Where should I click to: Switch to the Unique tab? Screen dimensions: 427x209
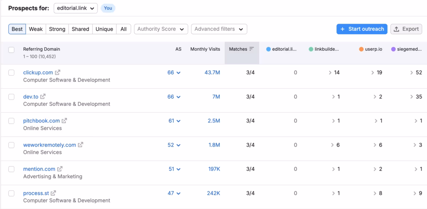tap(104, 29)
